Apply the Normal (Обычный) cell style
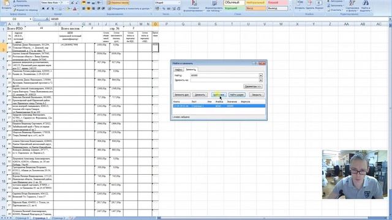Screen dimensions: 392x220 pos(234,2)
